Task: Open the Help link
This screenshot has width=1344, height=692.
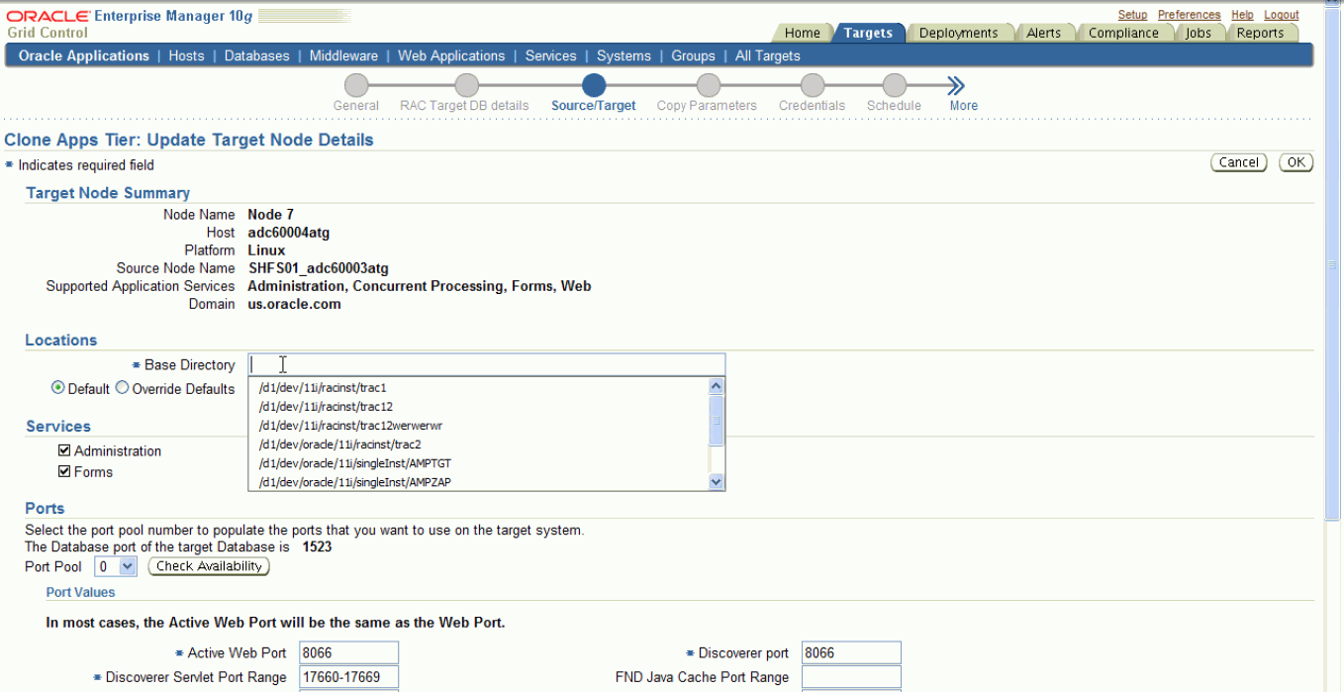Action: [1242, 15]
